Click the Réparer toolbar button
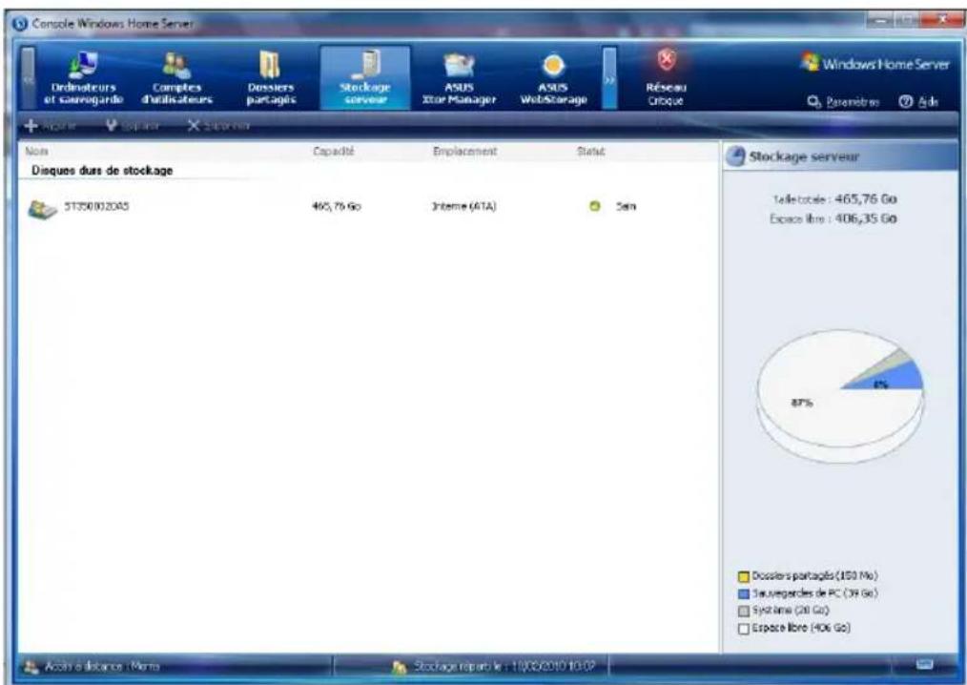Image resolution: width=967 pixels, height=685 pixels. pos(132,126)
